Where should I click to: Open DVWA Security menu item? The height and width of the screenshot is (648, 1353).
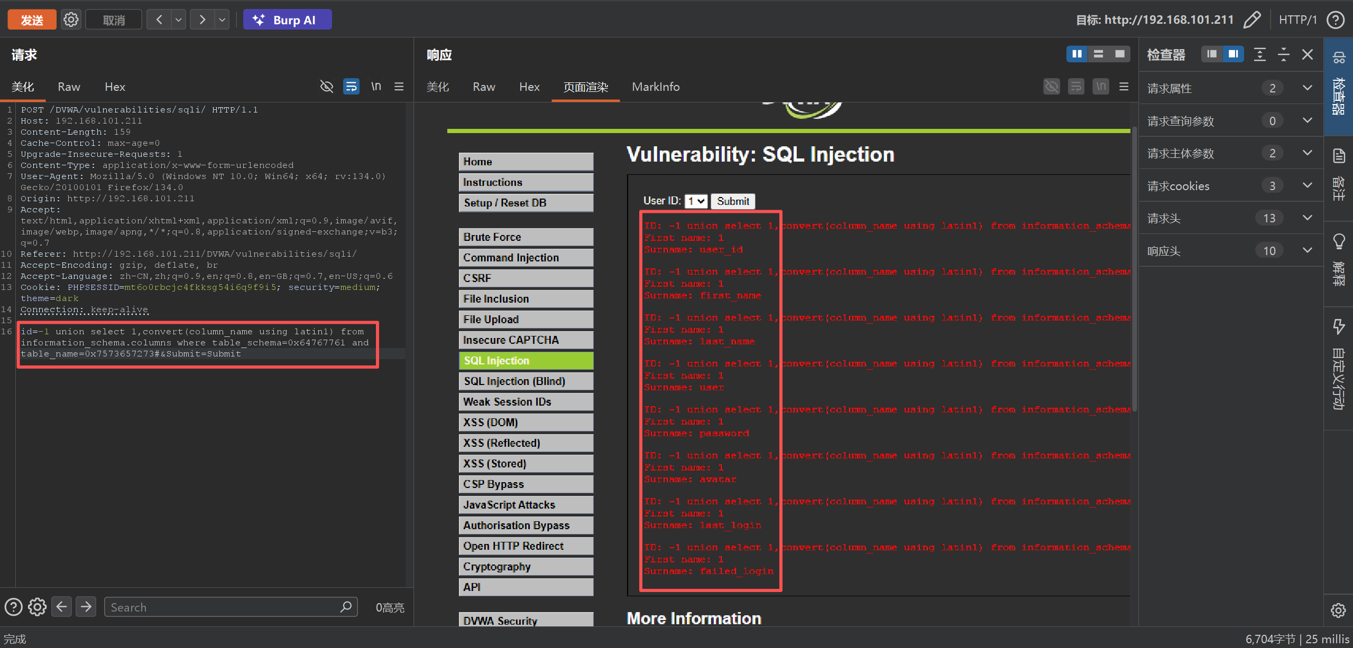[526, 620]
